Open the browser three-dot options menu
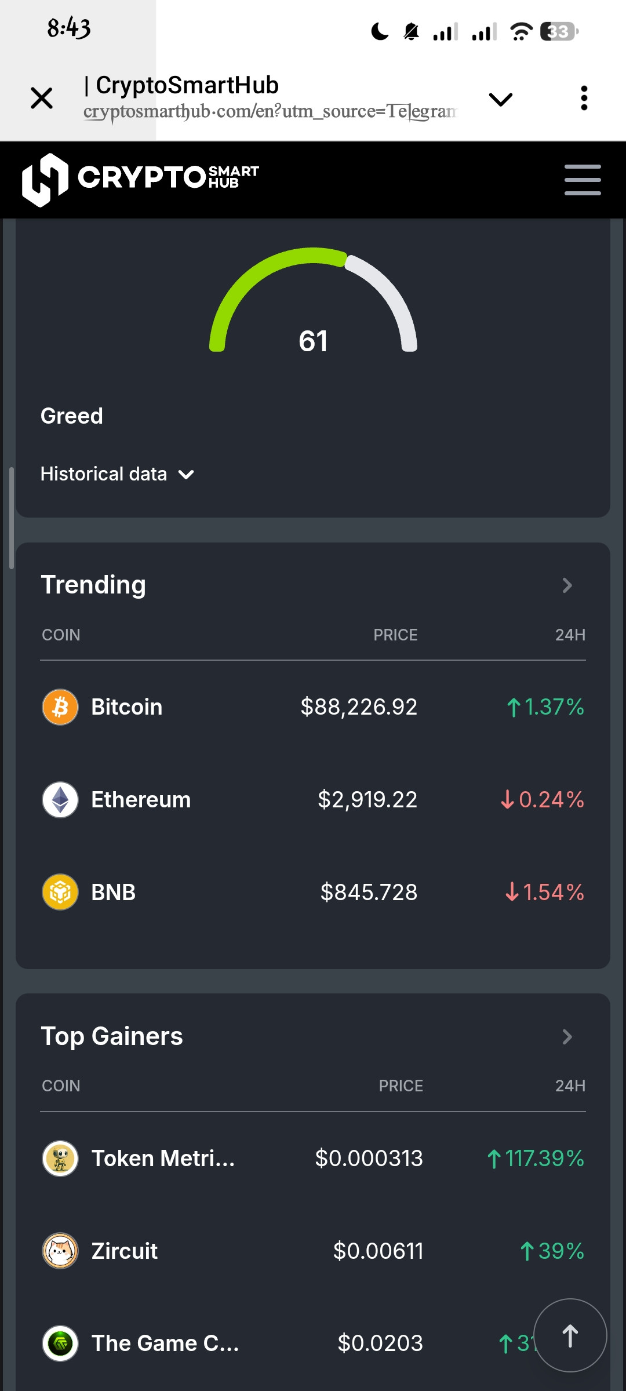Screen dimensions: 626x1391 pyautogui.click(x=584, y=98)
